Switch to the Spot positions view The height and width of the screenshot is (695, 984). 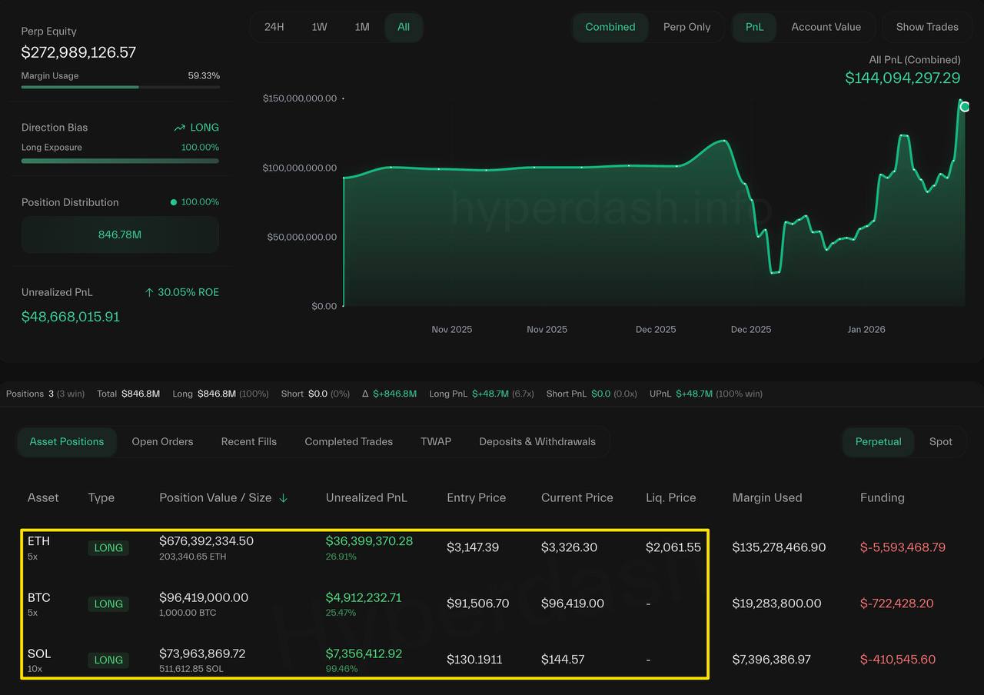coord(940,442)
